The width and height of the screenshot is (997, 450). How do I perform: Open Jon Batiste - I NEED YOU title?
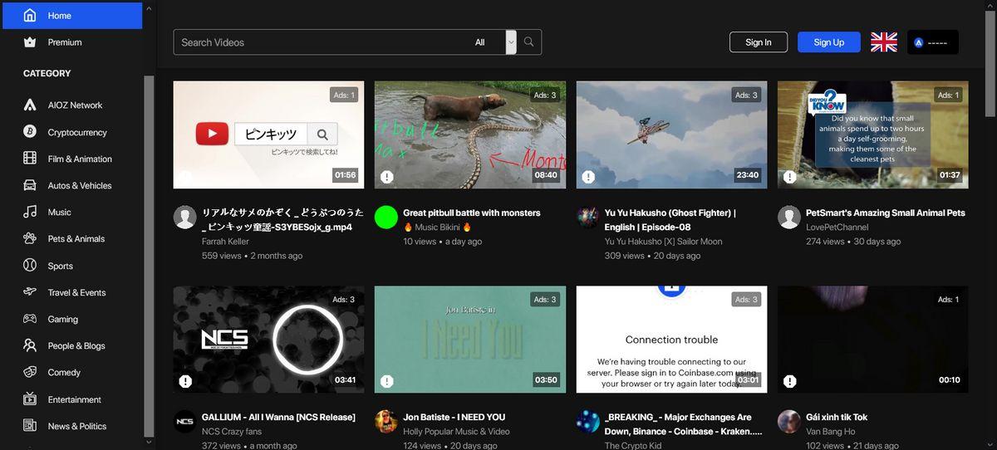click(454, 418)
